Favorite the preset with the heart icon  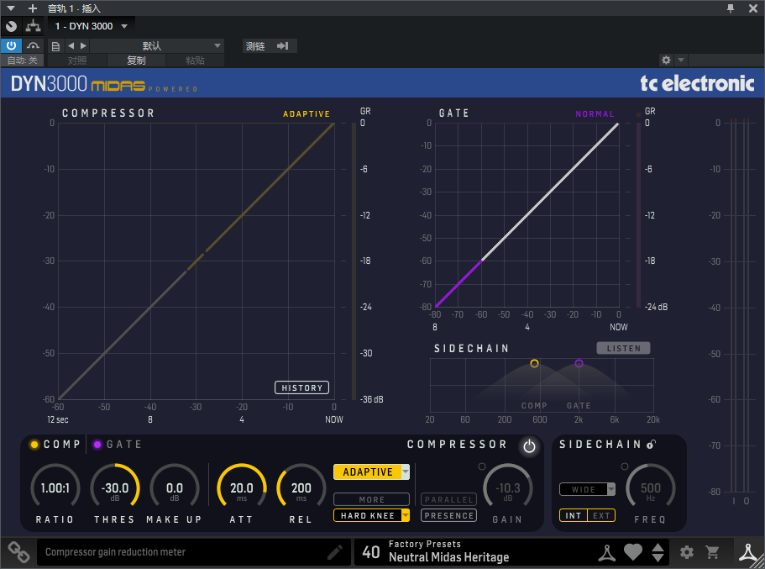click(633, 552)
